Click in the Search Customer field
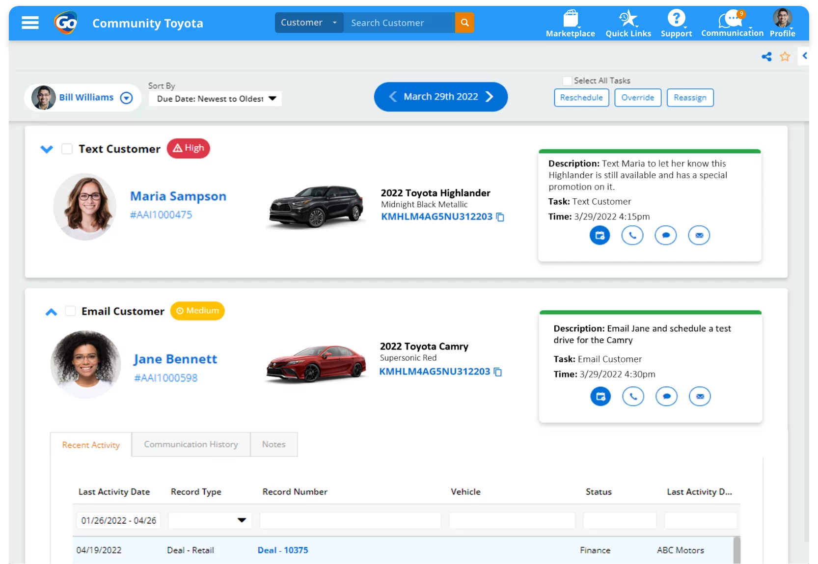 399,23
